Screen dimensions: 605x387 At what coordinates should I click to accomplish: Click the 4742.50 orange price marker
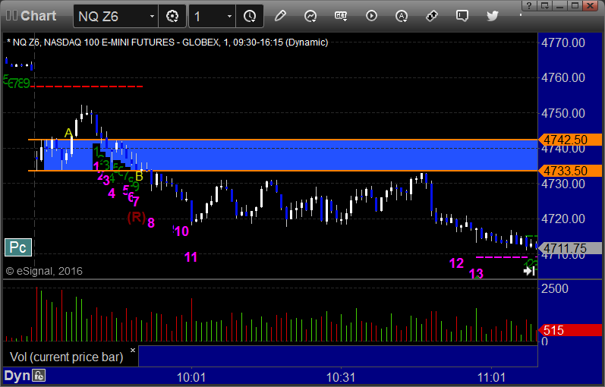(570, 140)
